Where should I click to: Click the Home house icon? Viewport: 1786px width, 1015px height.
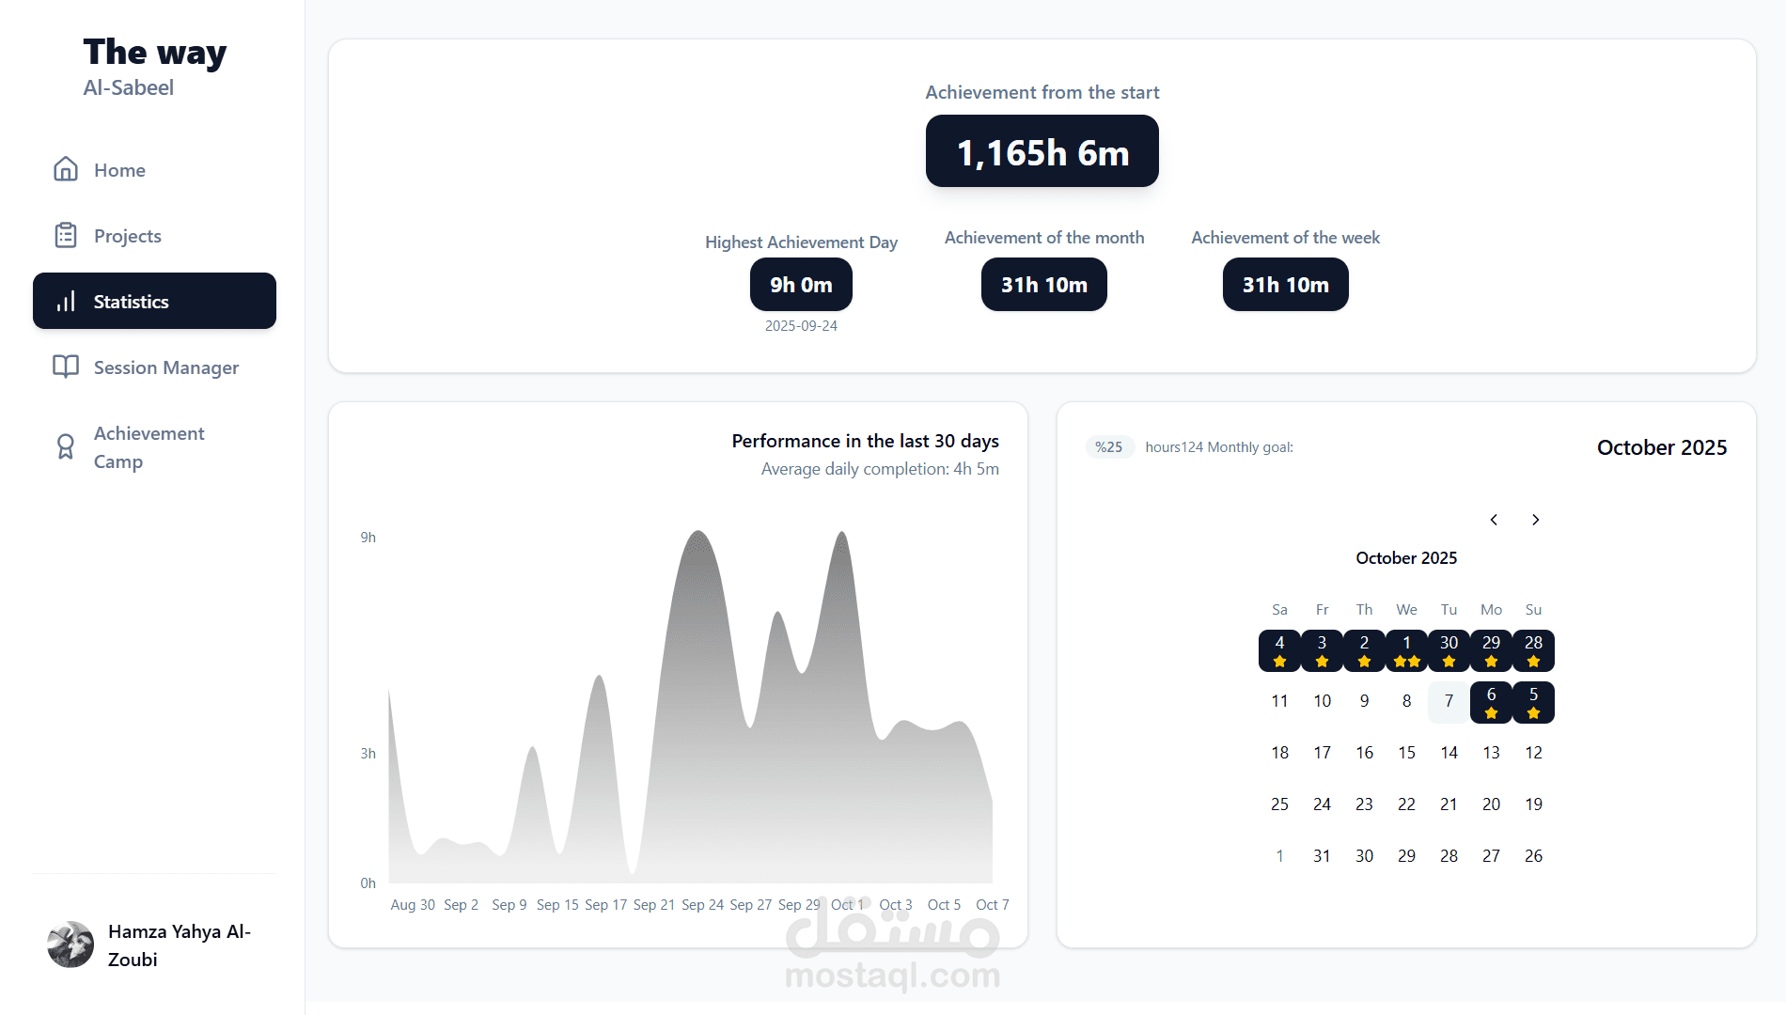coord(66,169)
